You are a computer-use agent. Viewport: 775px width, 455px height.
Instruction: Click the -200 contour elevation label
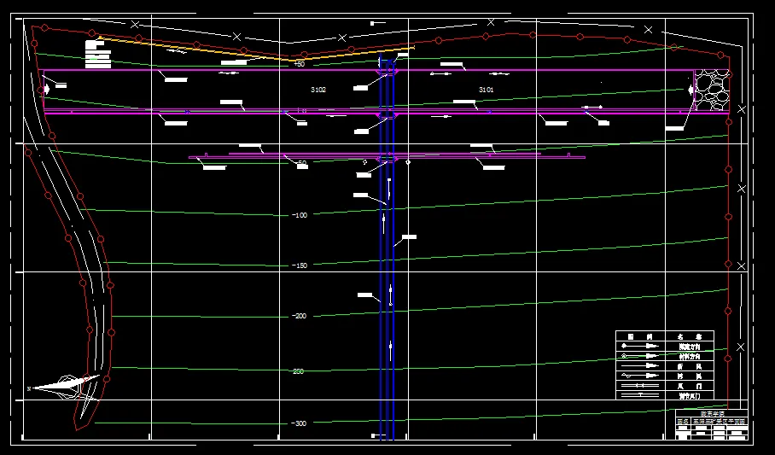tap(300, 316)
